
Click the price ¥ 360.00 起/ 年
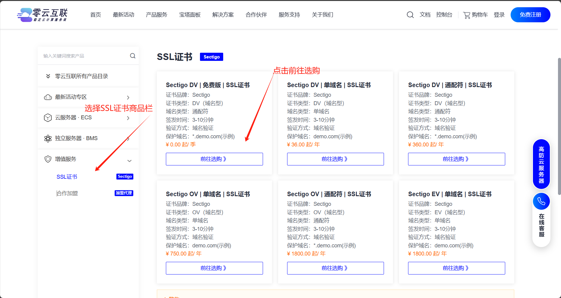tap(426, 145)
